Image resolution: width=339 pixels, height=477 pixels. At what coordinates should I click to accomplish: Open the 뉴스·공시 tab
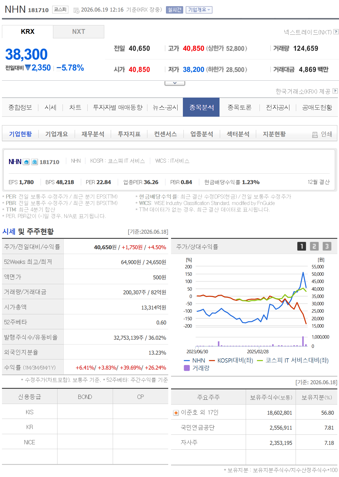point(165,107)
